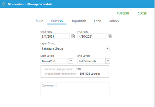
Task: Click the Start Date field showing 3/1/2021
Action: coord(55,36)
